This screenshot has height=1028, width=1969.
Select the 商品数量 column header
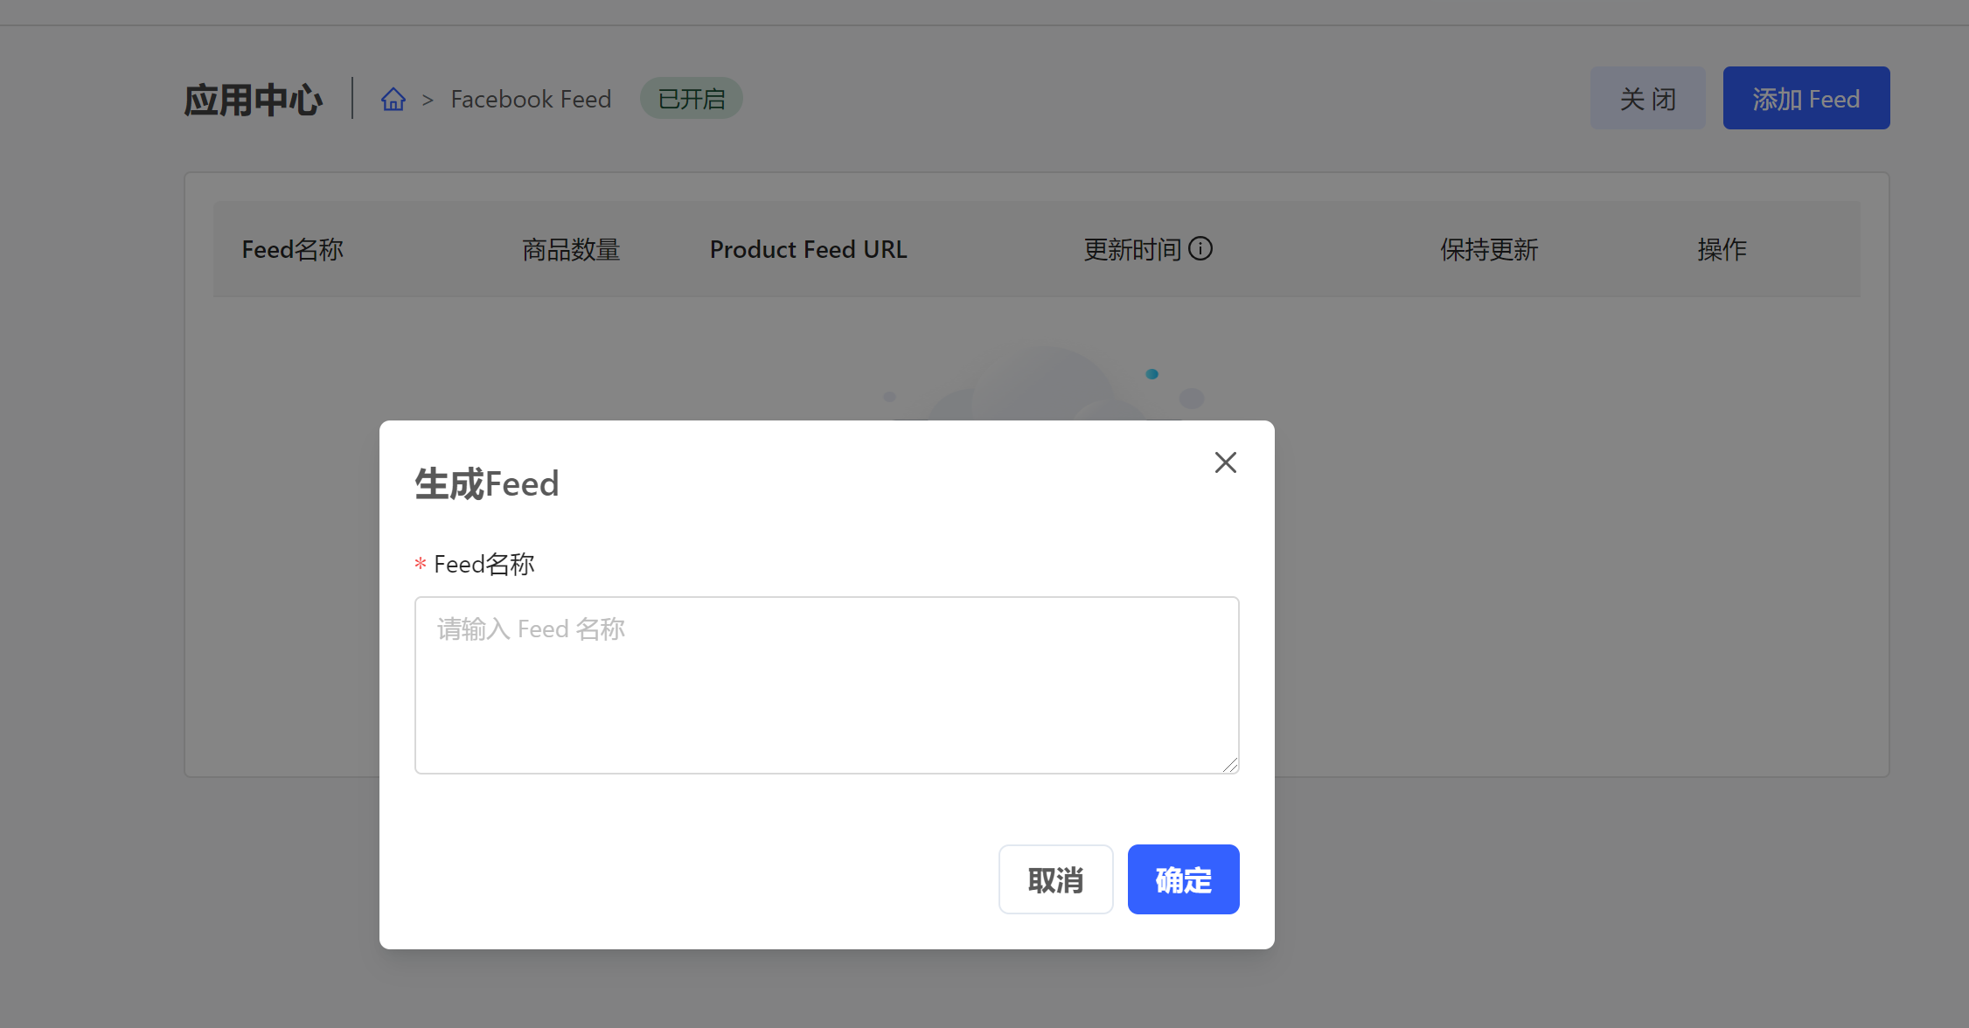pyautogui.click(x=571, y=250)
